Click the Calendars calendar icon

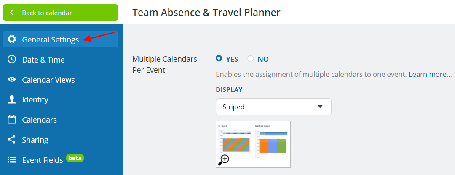coord(12,120)
